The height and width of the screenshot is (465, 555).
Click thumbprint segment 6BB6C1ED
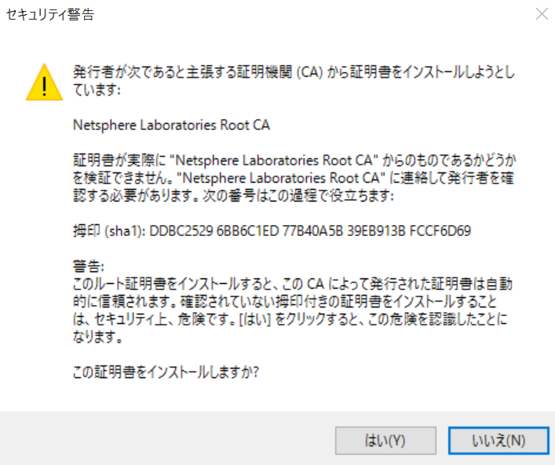248,231
